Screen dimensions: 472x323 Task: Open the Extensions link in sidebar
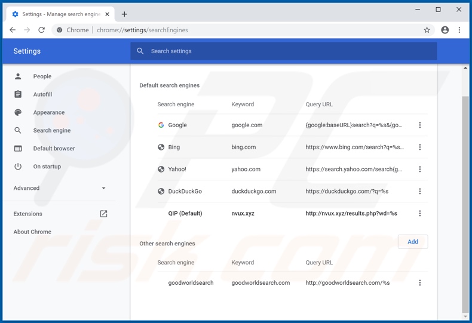[x=27, y=214]
